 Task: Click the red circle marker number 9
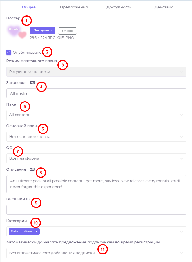coord(36,203)
